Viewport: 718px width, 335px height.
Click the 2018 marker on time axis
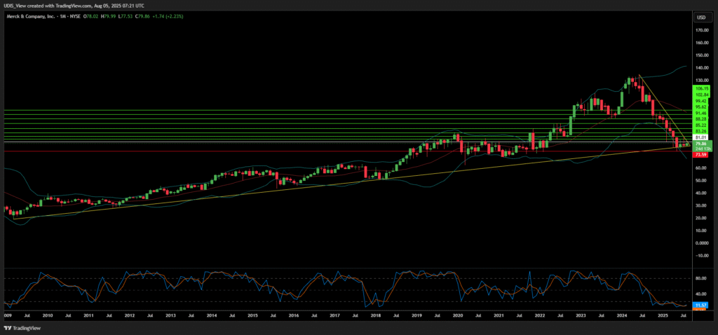click(376, 317)
